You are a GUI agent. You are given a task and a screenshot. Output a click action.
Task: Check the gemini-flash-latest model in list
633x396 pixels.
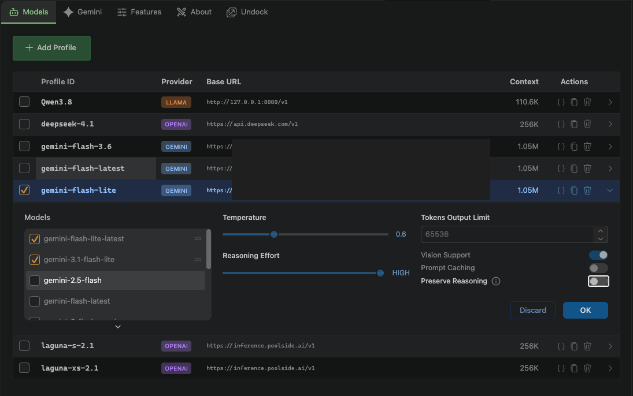(x=35, y=301)
